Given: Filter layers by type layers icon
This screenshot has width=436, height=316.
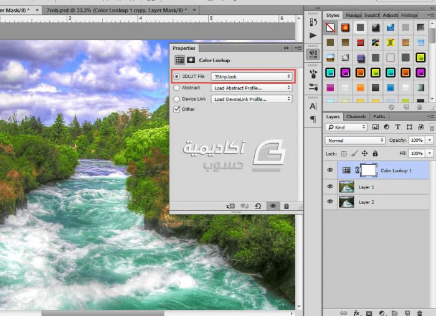Looking at the screenshot, I should coord(397,127).
